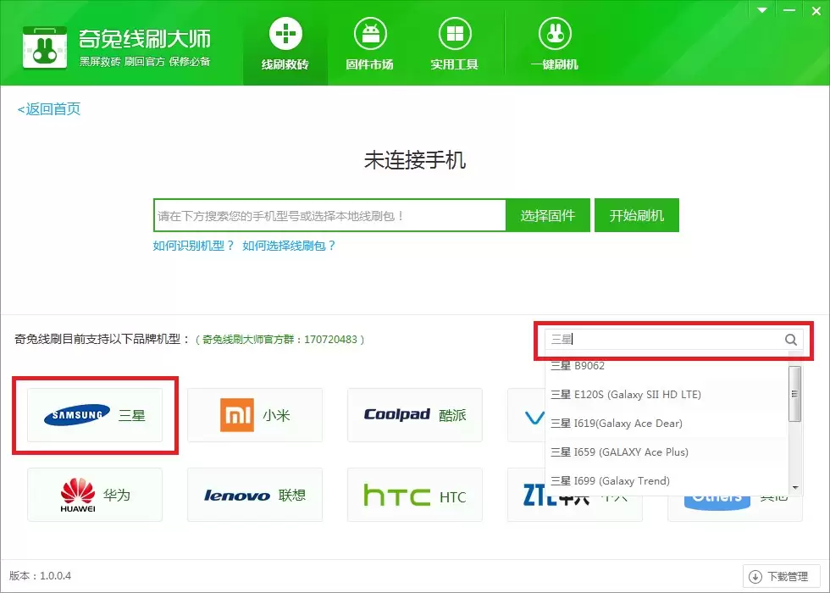
Task: Switch to the 线刷救砖 tab
Action: tap(285, 42)
